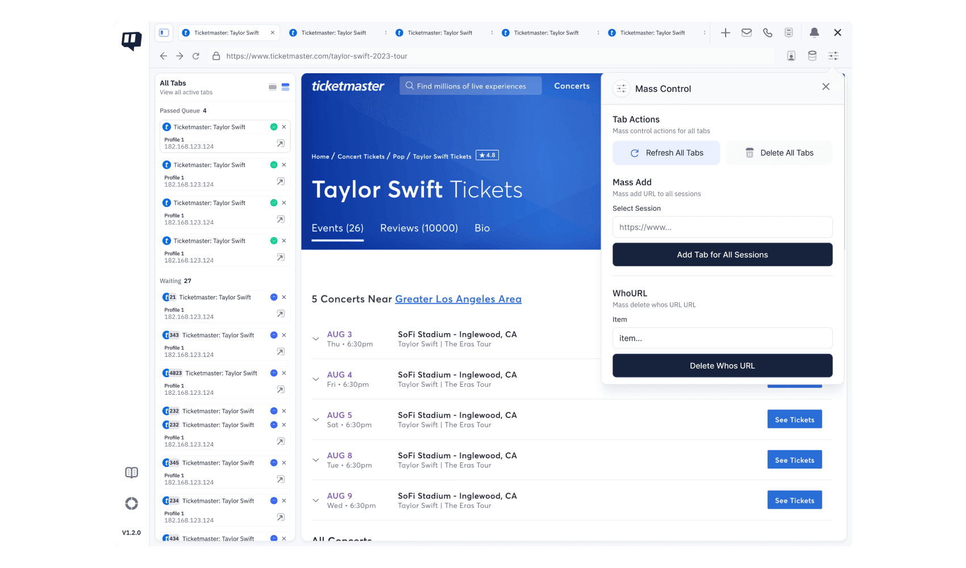See Tickets for AUG 5 concert

coord(794,420)
